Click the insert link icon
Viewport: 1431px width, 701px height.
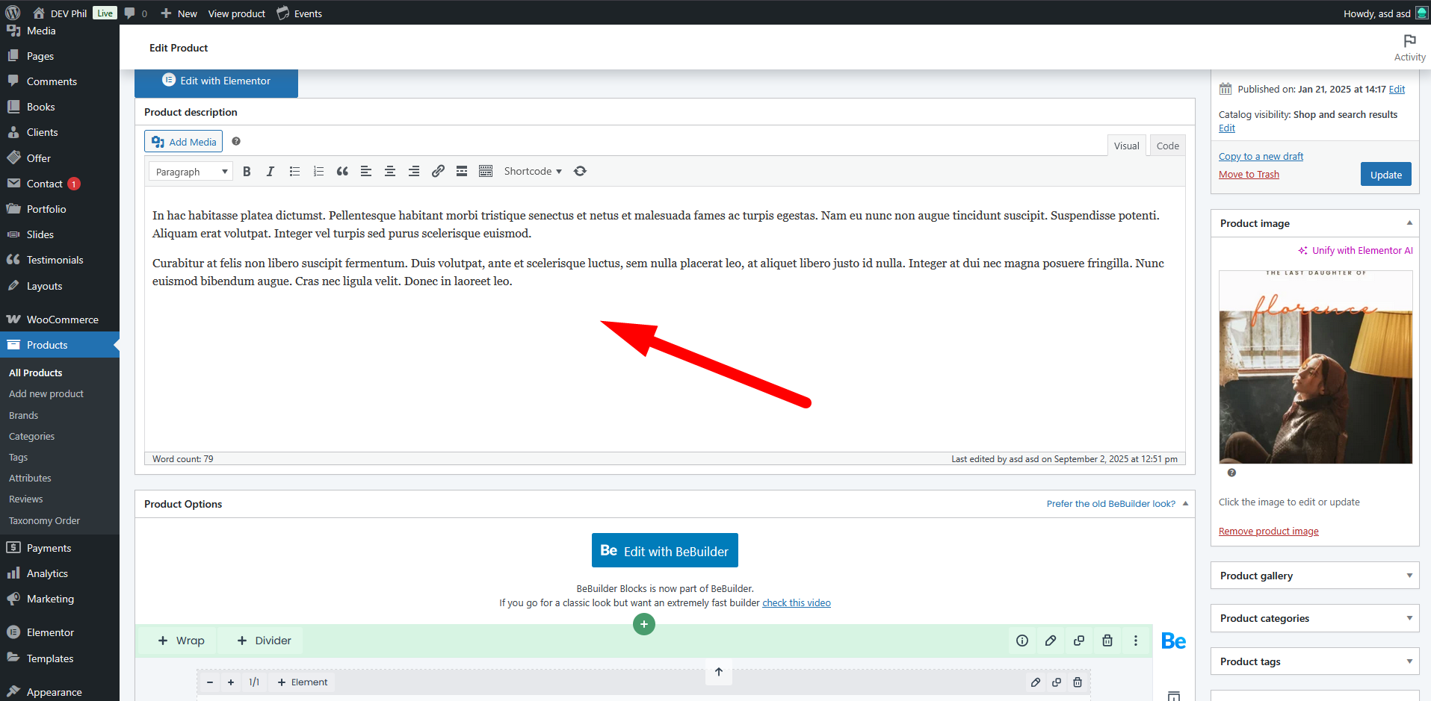point(438,172)
